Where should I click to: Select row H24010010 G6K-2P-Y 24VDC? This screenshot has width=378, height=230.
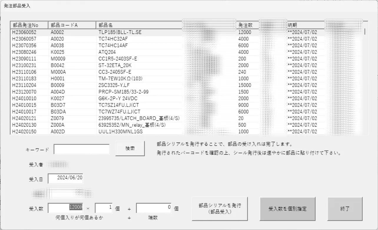click(118, 98)
